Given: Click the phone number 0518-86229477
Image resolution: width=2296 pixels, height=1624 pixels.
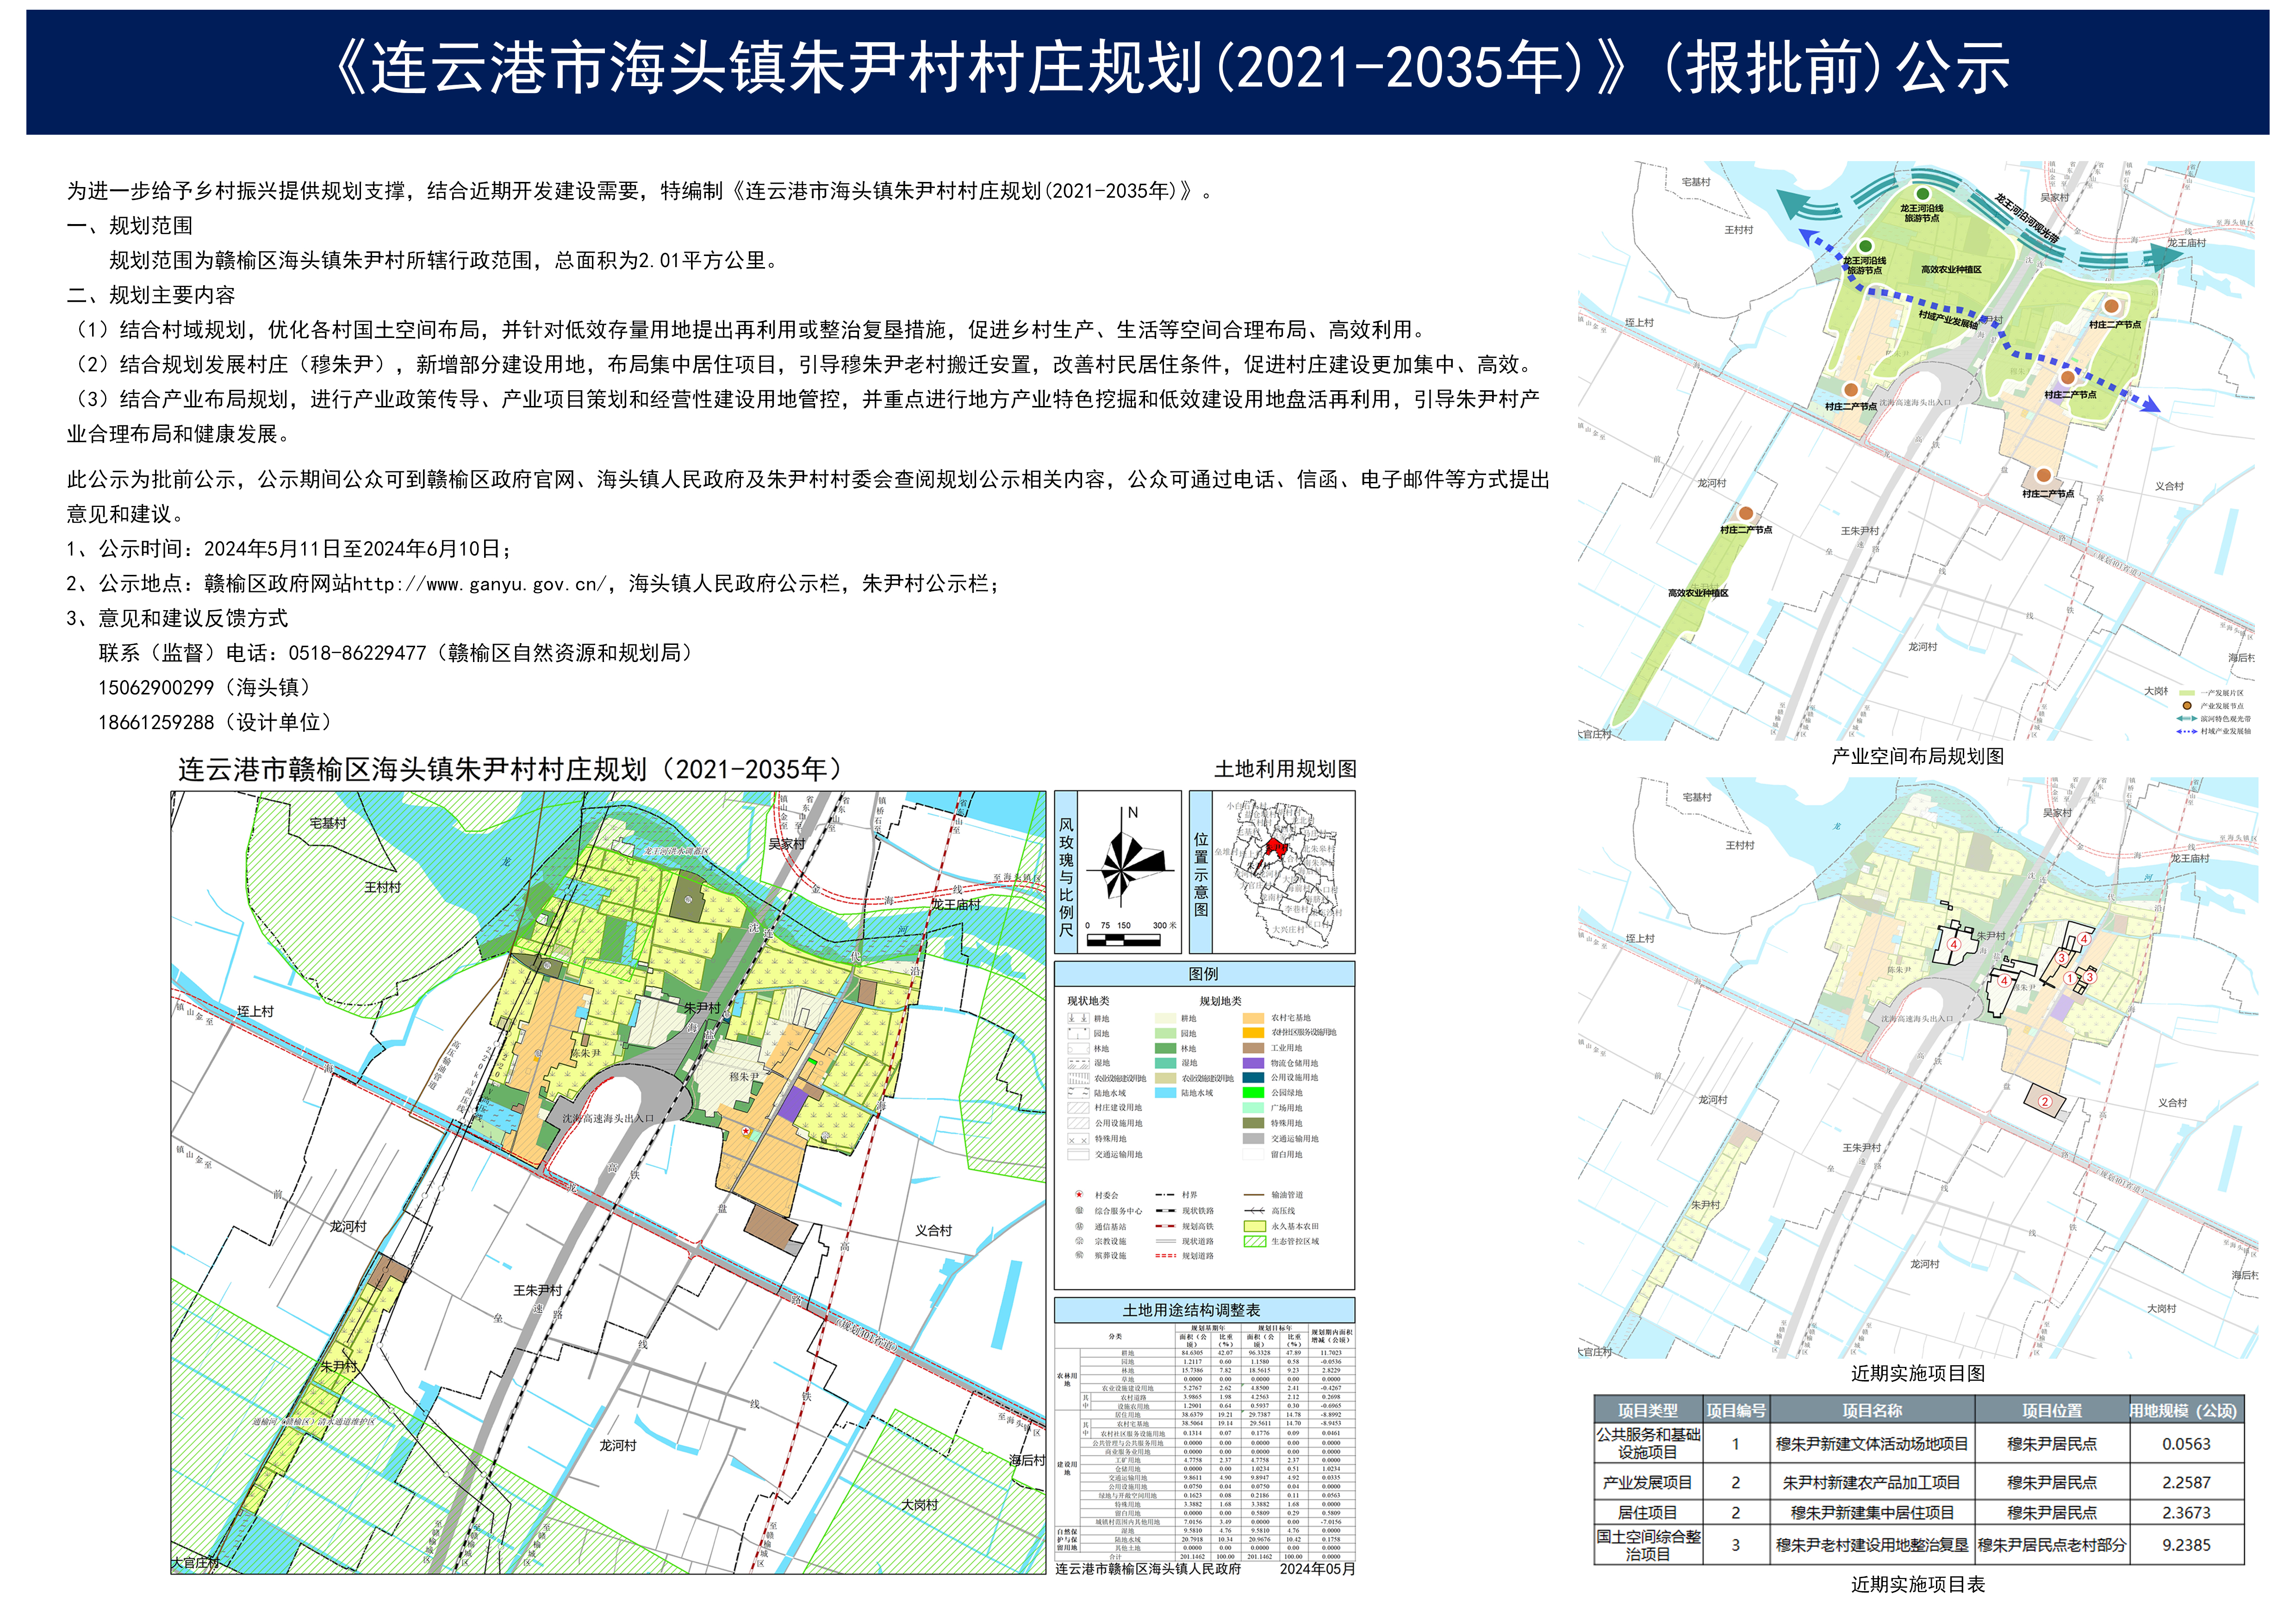Looking at the screenshot, I should pos(357,653).
